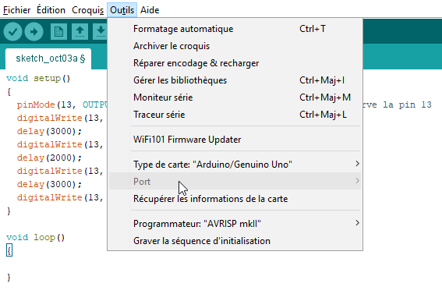The image size is (442, 294).
Task: Open the Fichier menu
Action: (16, 10)
